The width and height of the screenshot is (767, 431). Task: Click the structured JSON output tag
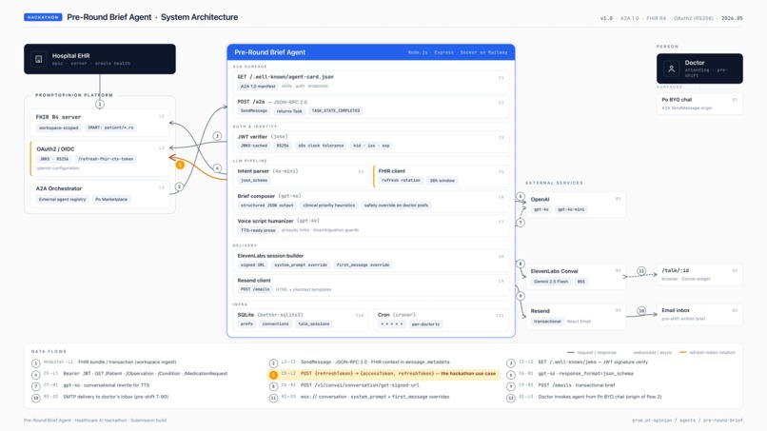267,206
